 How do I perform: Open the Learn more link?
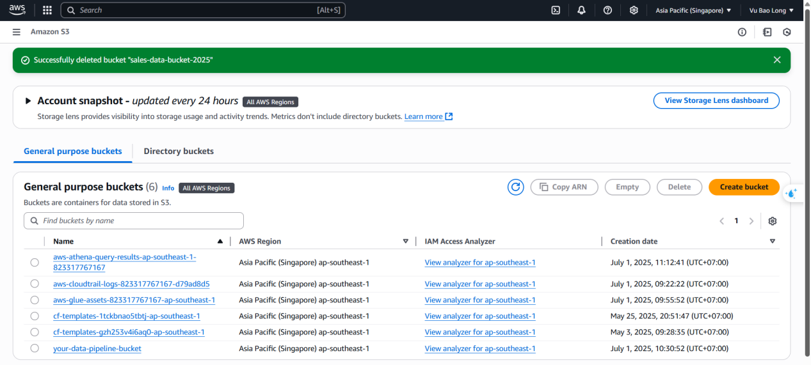[423, 116]
